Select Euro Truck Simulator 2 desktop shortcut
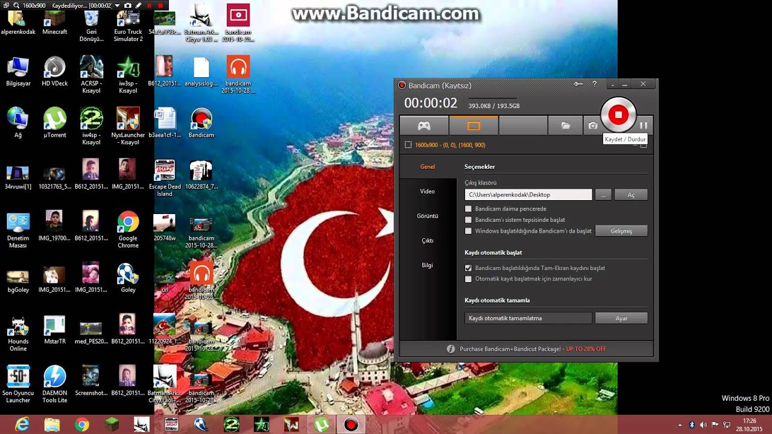772x434 pixels. point(128,27)
